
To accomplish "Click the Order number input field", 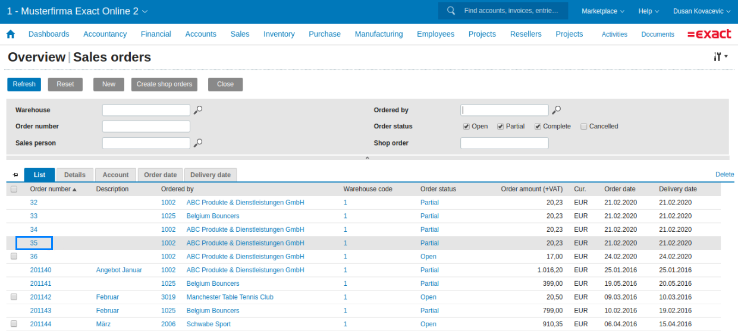I will click(146, 127).
